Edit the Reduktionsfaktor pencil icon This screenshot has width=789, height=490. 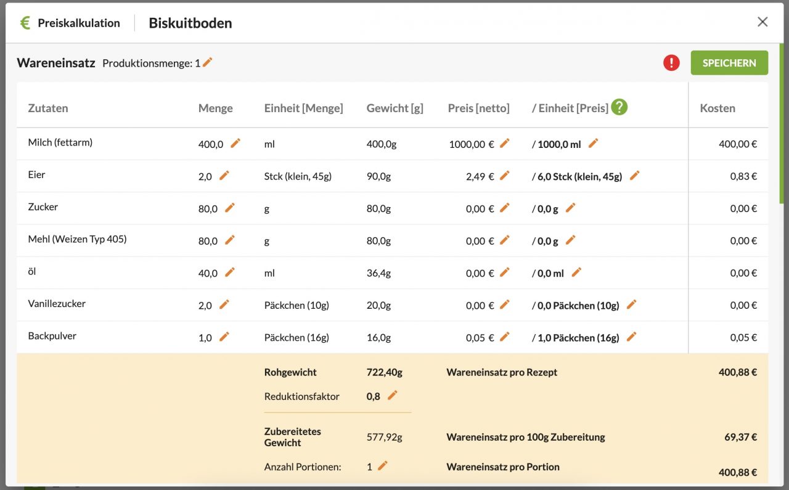393,395
